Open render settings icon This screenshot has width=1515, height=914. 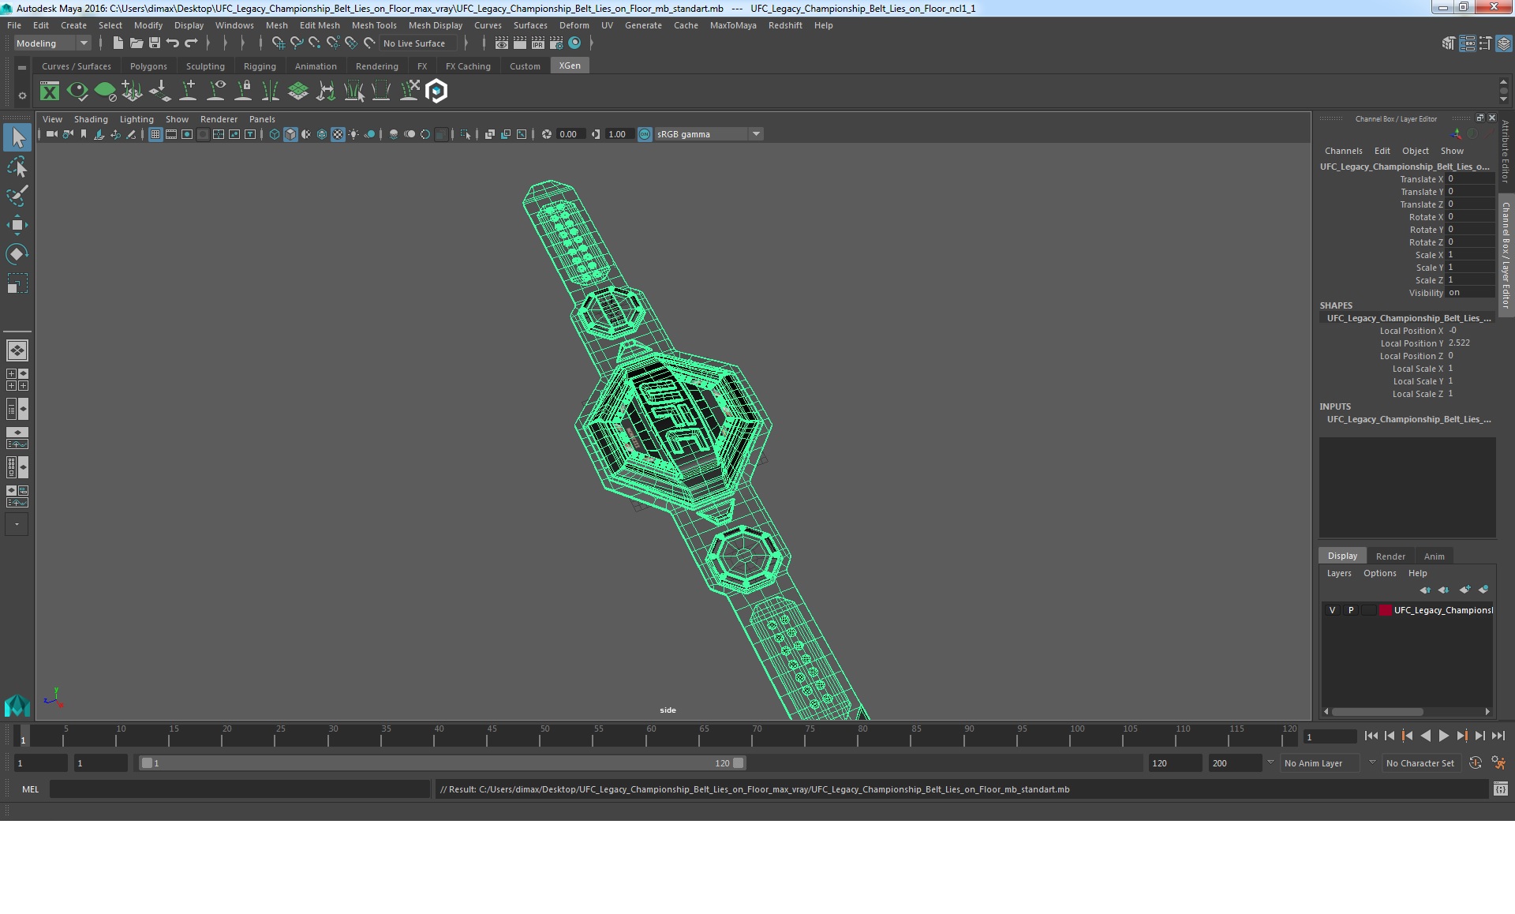[555, 43]
